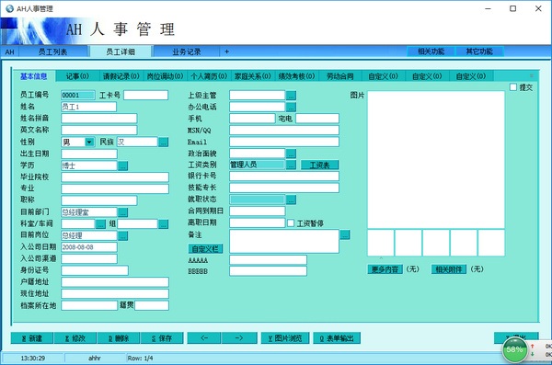This screenshot has width=552, height=365.
Task: Open the 家庭关系(0) tab
Action: 252,76
